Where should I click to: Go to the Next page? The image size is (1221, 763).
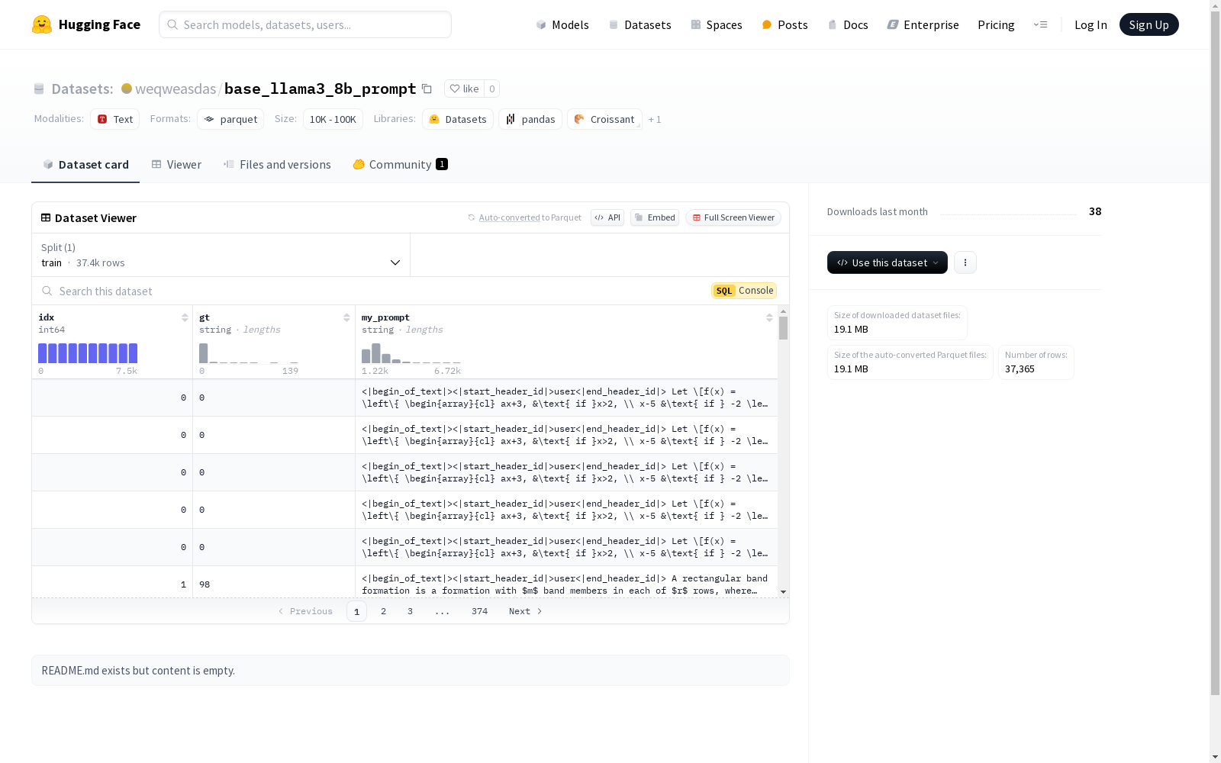(525, 611)
